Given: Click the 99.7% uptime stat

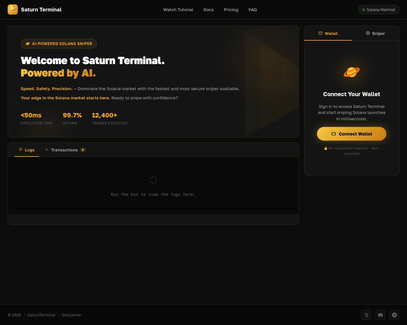Looking at the screenshot, I should coord(72,118).
